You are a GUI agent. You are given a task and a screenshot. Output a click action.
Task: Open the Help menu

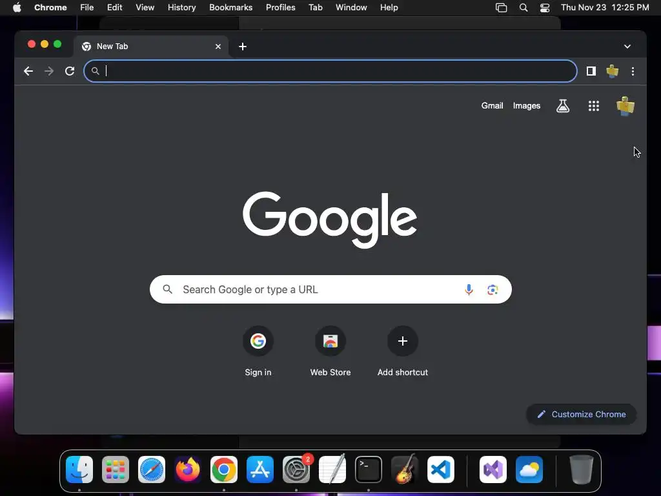(x=389, y=8)
